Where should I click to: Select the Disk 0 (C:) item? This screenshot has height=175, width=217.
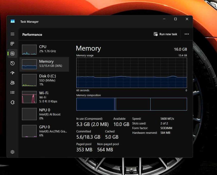pos(44,80)
